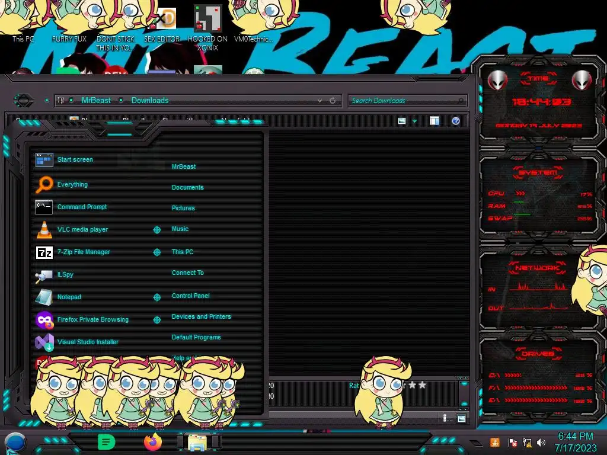Open volume control tray icon
Viewport: 607px width, 455px height.
pos(541,443)
